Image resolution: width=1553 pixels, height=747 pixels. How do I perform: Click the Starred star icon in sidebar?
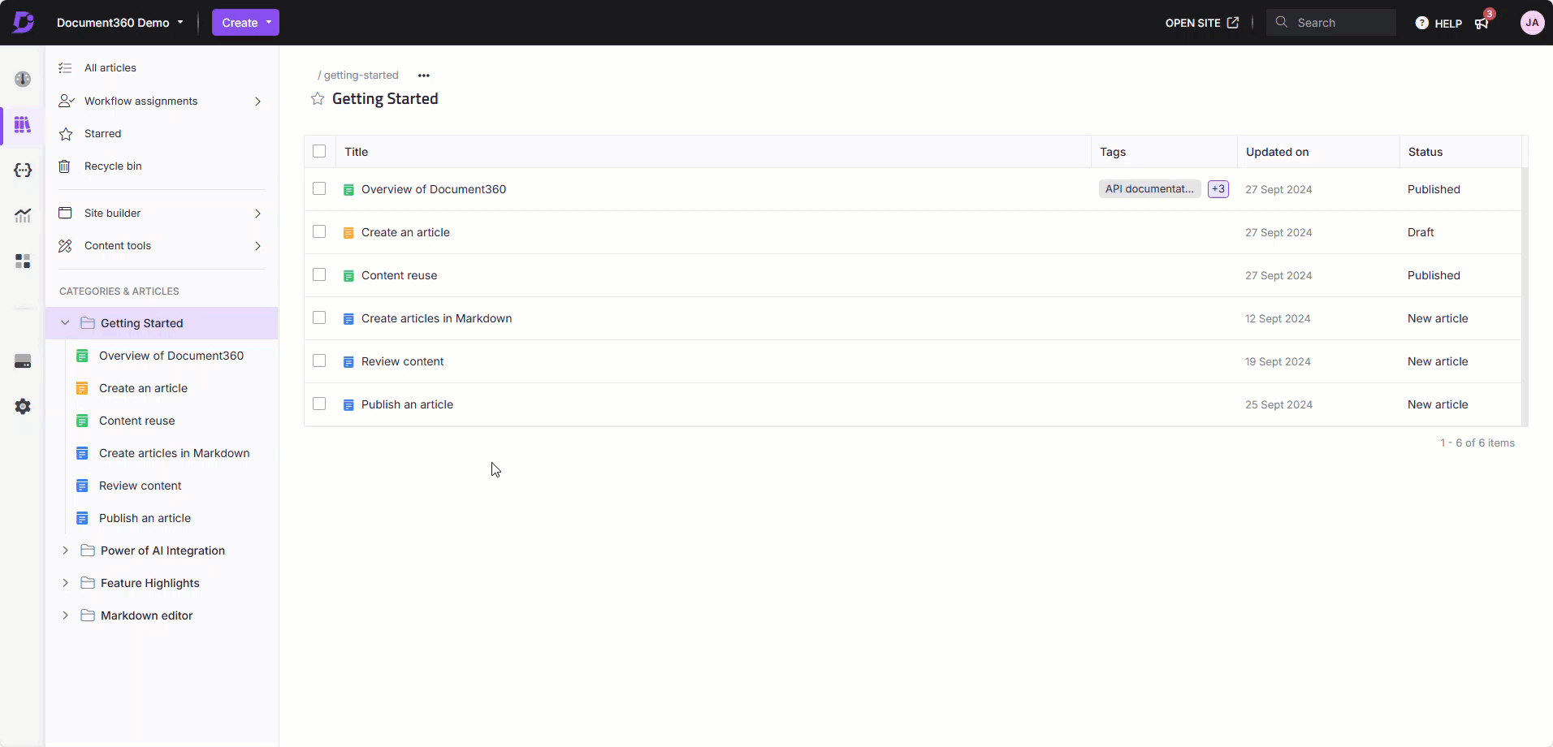click(x=66, y=134)
